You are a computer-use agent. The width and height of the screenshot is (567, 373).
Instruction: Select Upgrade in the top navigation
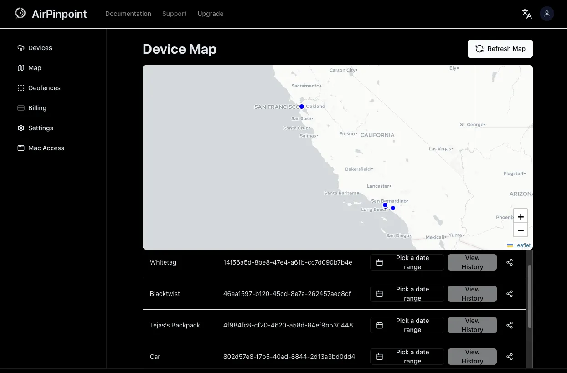coord(211,14)
